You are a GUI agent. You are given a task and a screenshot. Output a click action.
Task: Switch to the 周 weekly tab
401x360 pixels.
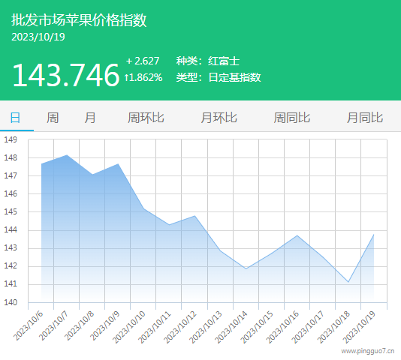53,118
